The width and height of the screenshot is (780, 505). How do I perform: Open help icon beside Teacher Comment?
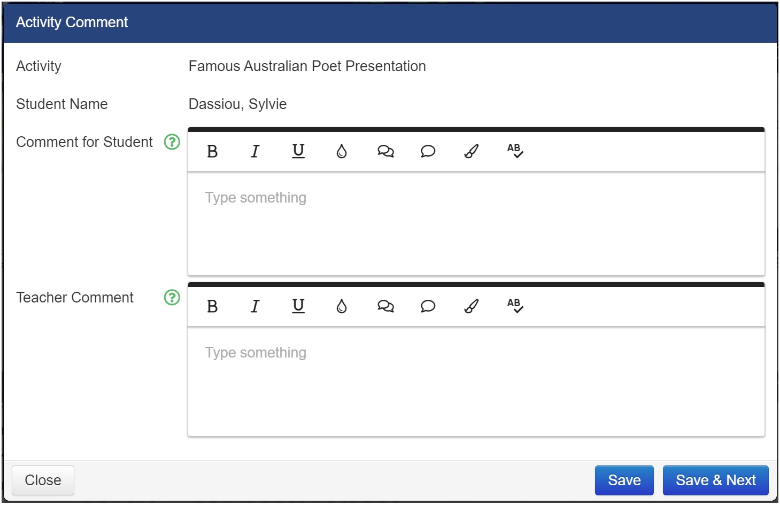[172, 298]
